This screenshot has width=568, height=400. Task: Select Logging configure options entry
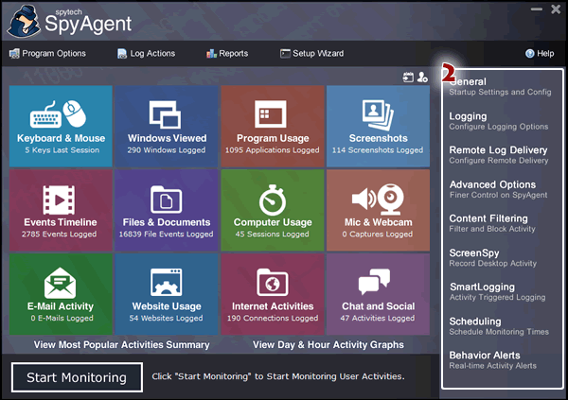pos(499,121)
